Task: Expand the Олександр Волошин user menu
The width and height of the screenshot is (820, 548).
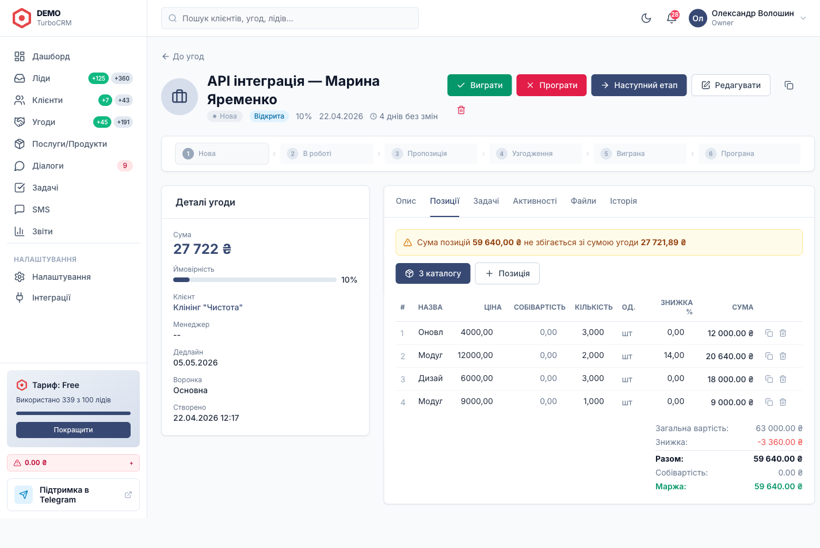Action: tap(803, 18)
